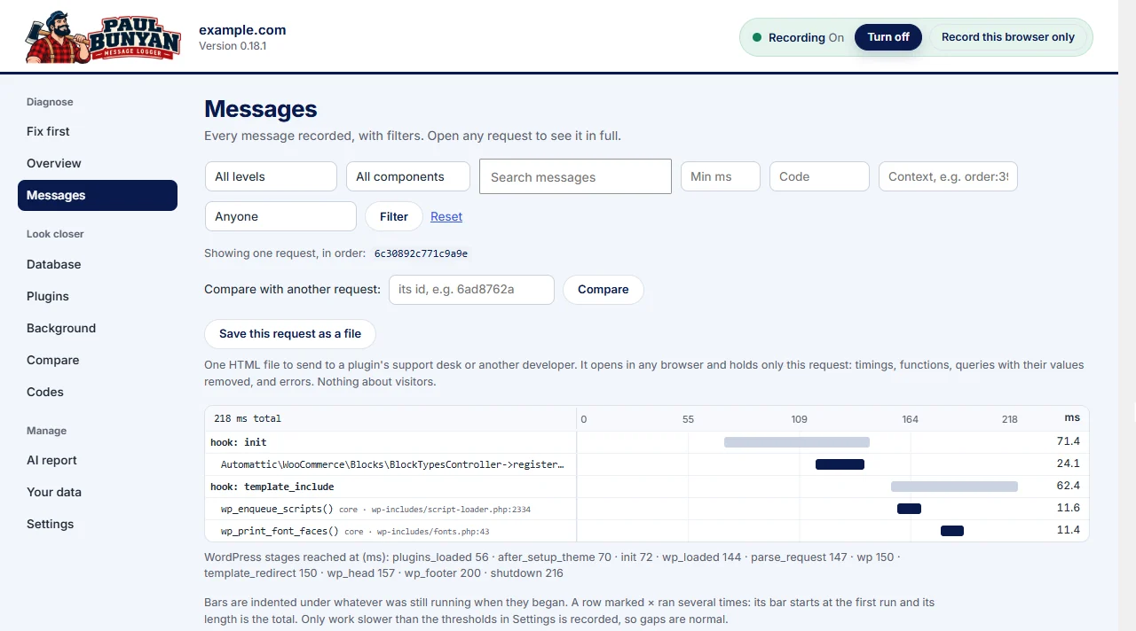The width and height of the screenshot is (1136, 631).
Task: Focus the Search messages field
Action: [575, 176]
